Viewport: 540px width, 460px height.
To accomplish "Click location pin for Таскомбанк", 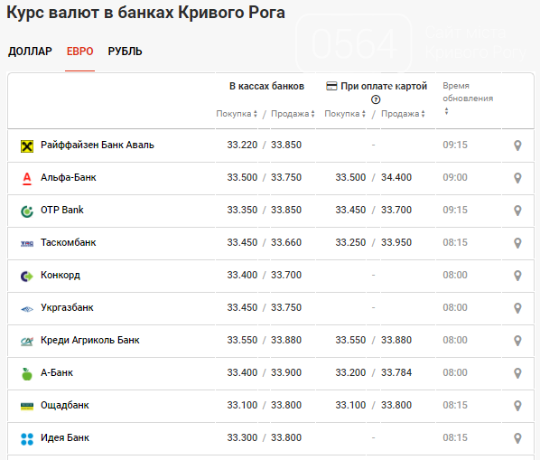I will pos(517,243).
